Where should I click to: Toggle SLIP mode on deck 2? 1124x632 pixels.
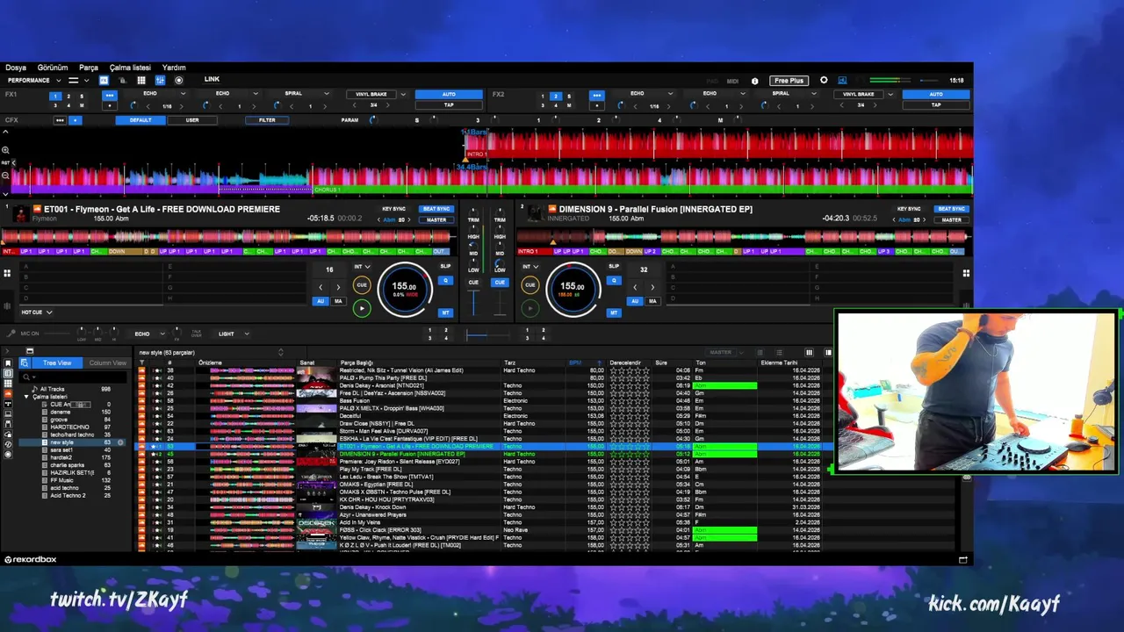pyautogui.click(x=614, y=266)
